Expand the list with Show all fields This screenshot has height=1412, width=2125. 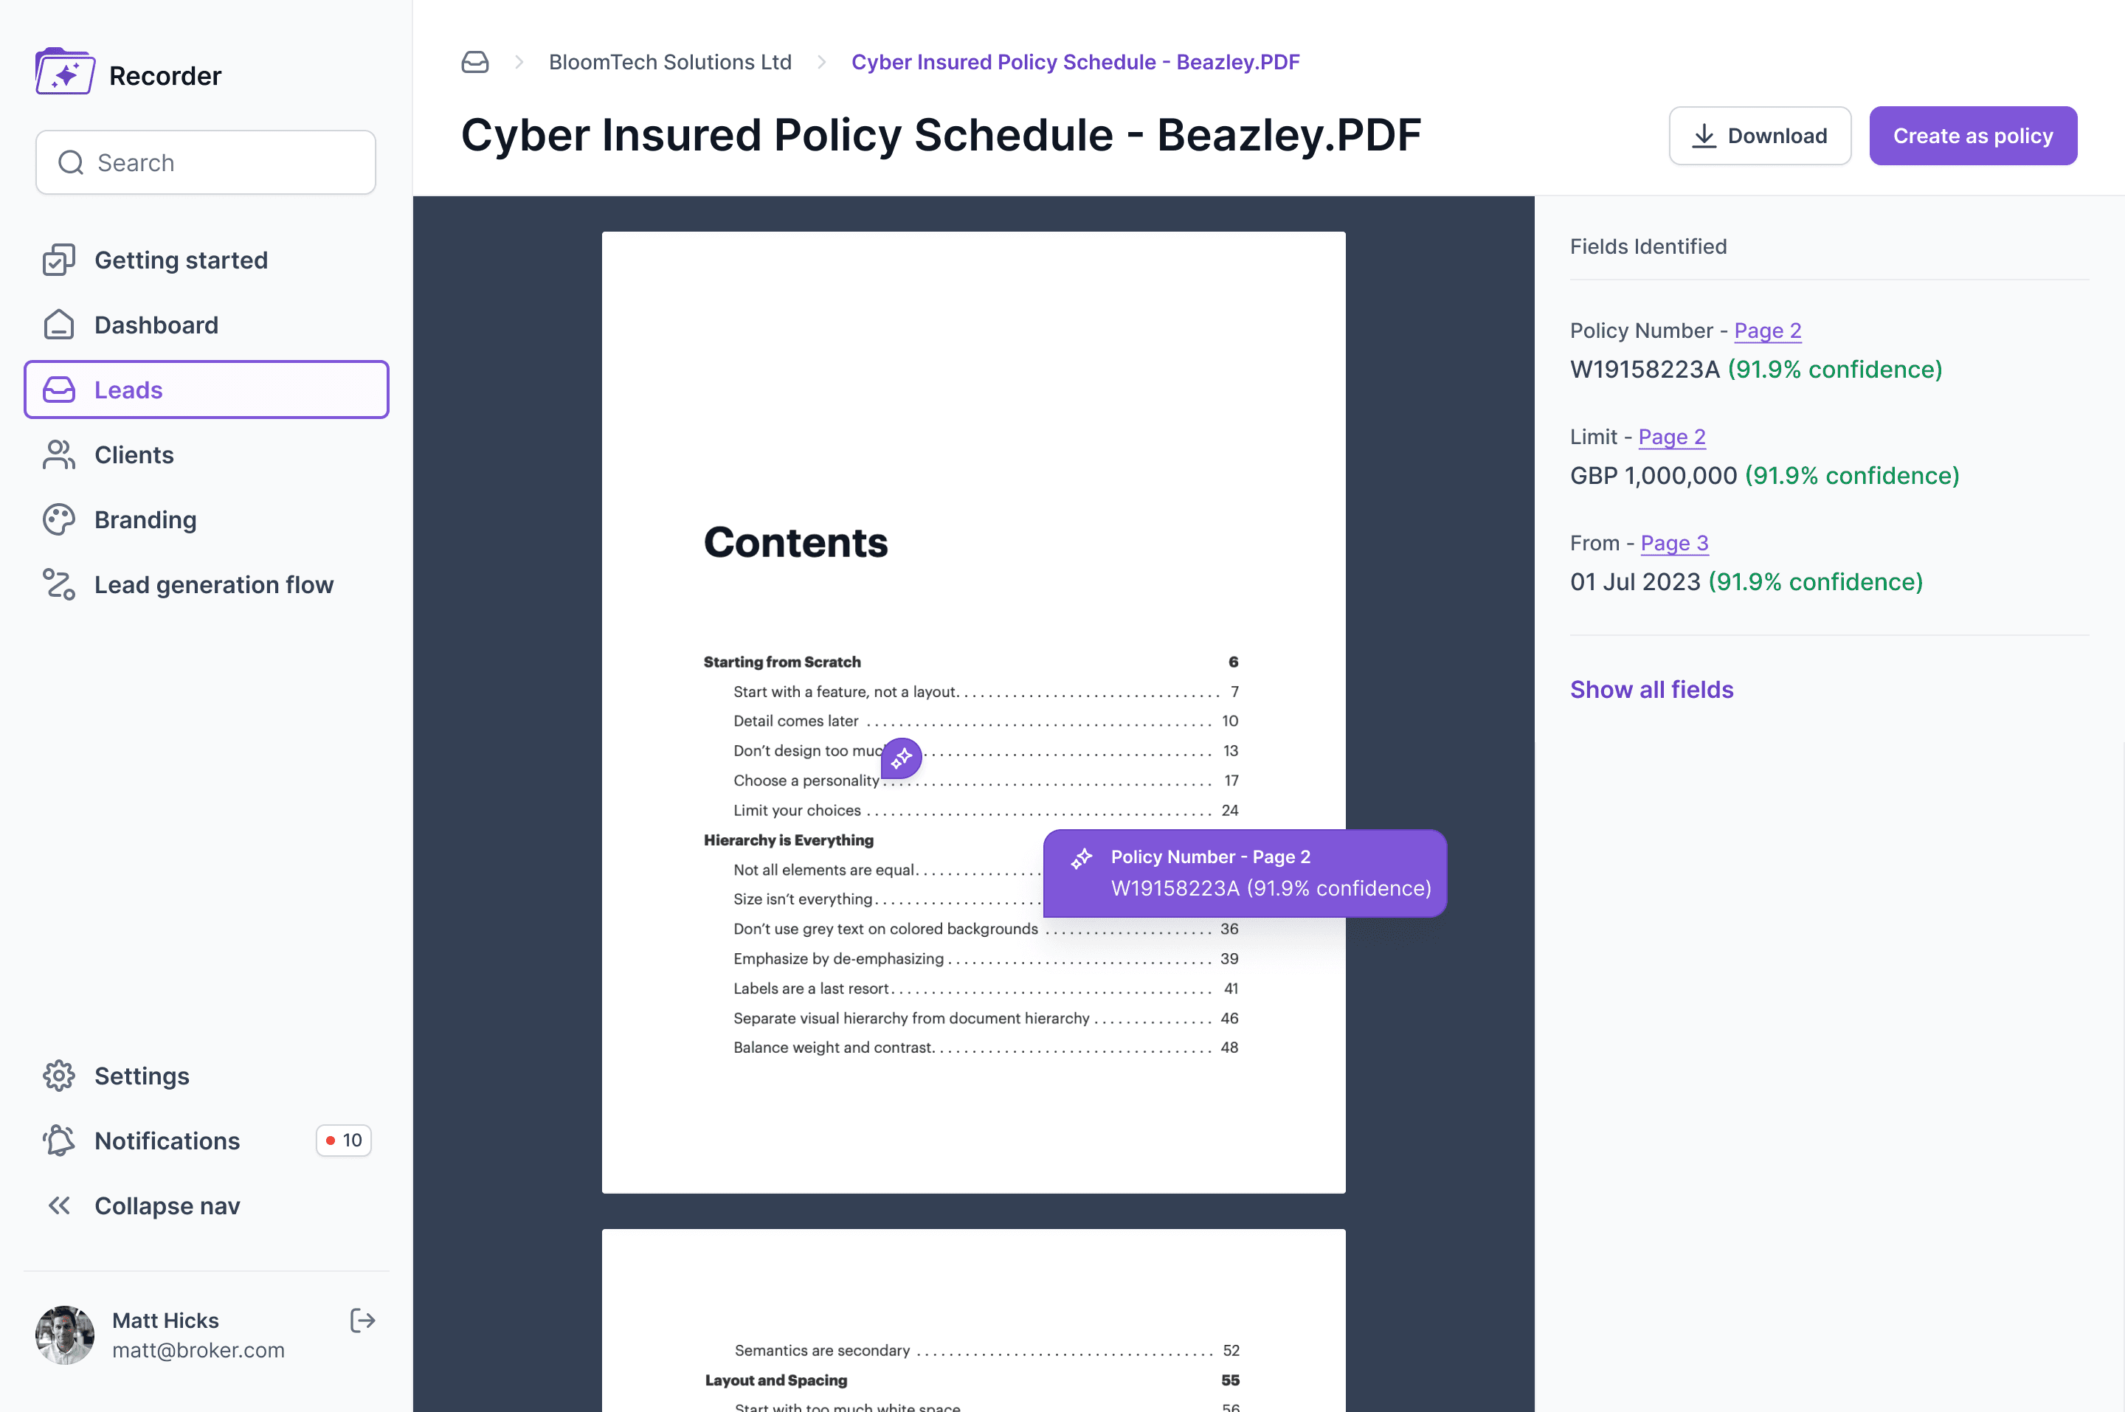[x=1651, y=689]
